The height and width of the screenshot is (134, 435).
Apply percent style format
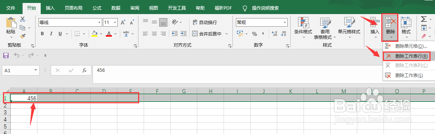[x=254, y=34]
